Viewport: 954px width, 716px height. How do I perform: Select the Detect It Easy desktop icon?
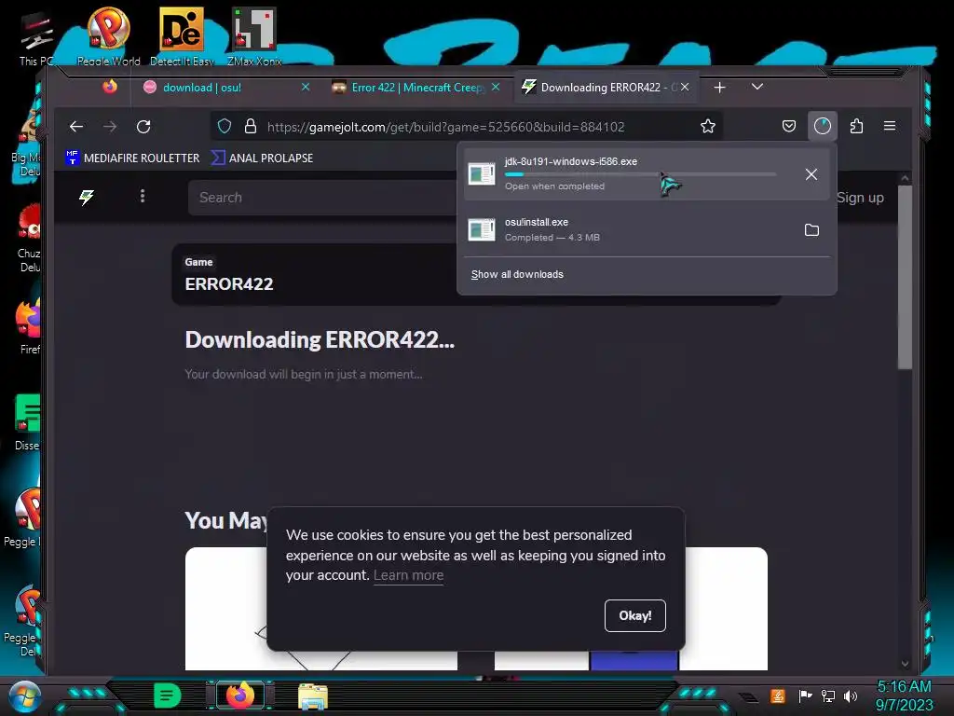182,36
